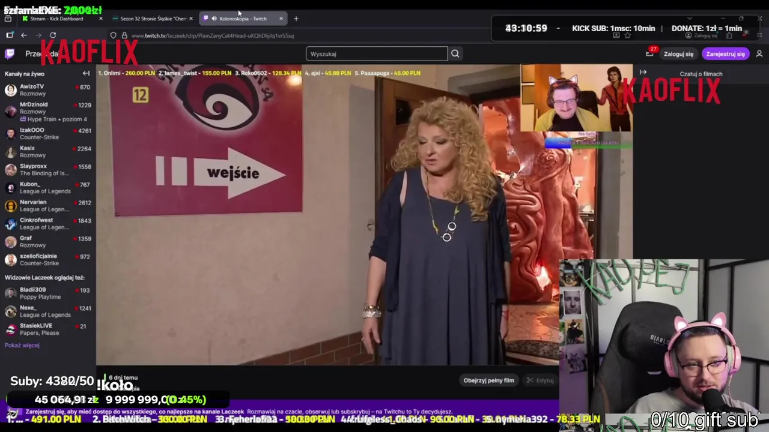Click the Twitch logo home icon

10,54
